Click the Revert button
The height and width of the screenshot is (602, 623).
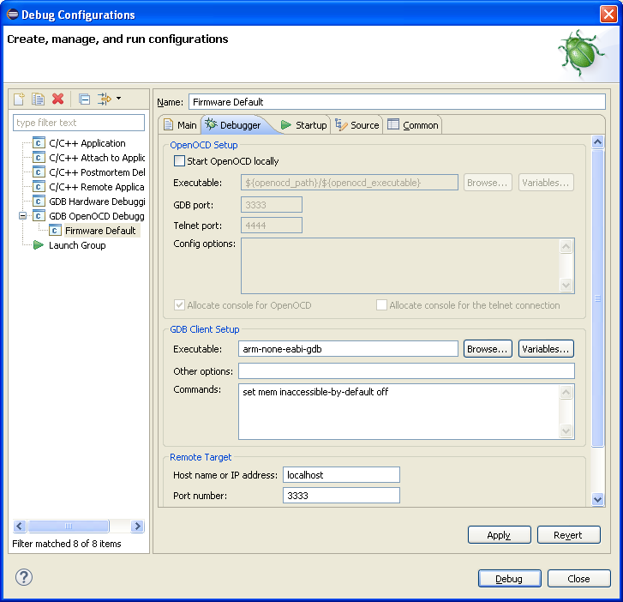point(568,535)
